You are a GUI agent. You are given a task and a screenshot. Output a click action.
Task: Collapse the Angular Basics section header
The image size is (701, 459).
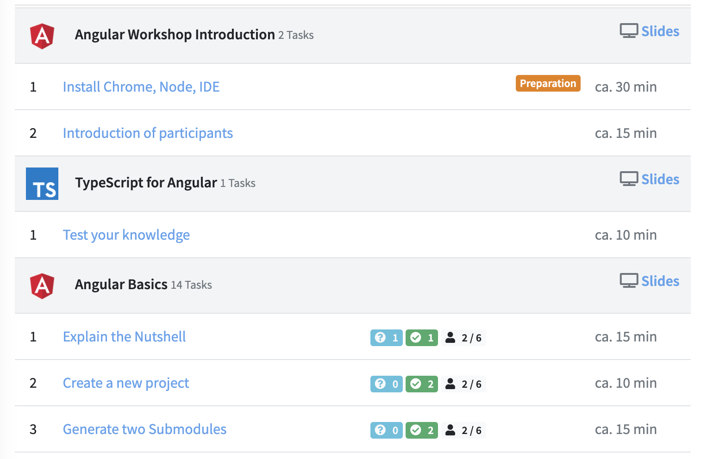click(121, 285)
